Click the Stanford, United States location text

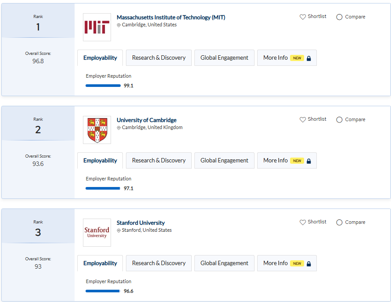click(x=147, y=230)
